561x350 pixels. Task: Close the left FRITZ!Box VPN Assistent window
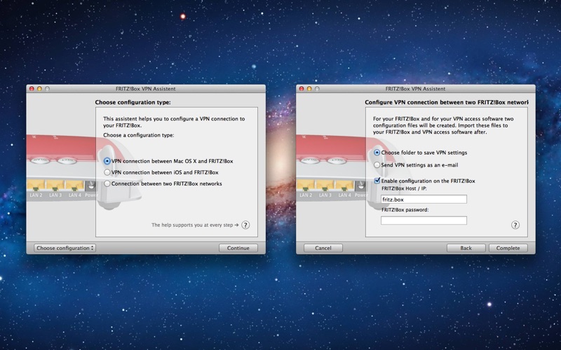[x=31, y=89]
